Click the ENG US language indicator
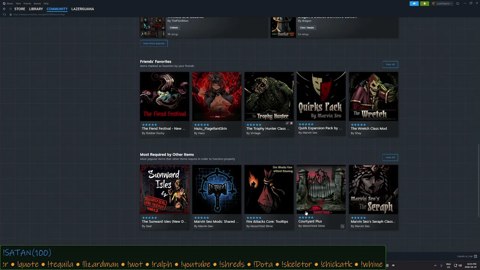The height and width of the screenshot is (270, 480). (x=448, y=265)
